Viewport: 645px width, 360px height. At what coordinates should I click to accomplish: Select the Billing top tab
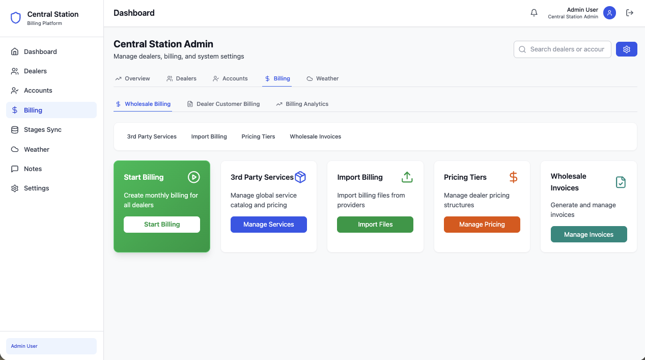277,78
